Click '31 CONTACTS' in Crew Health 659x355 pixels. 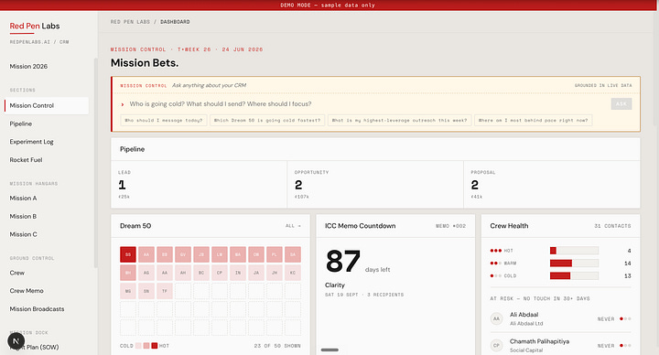tap(612, 226)
